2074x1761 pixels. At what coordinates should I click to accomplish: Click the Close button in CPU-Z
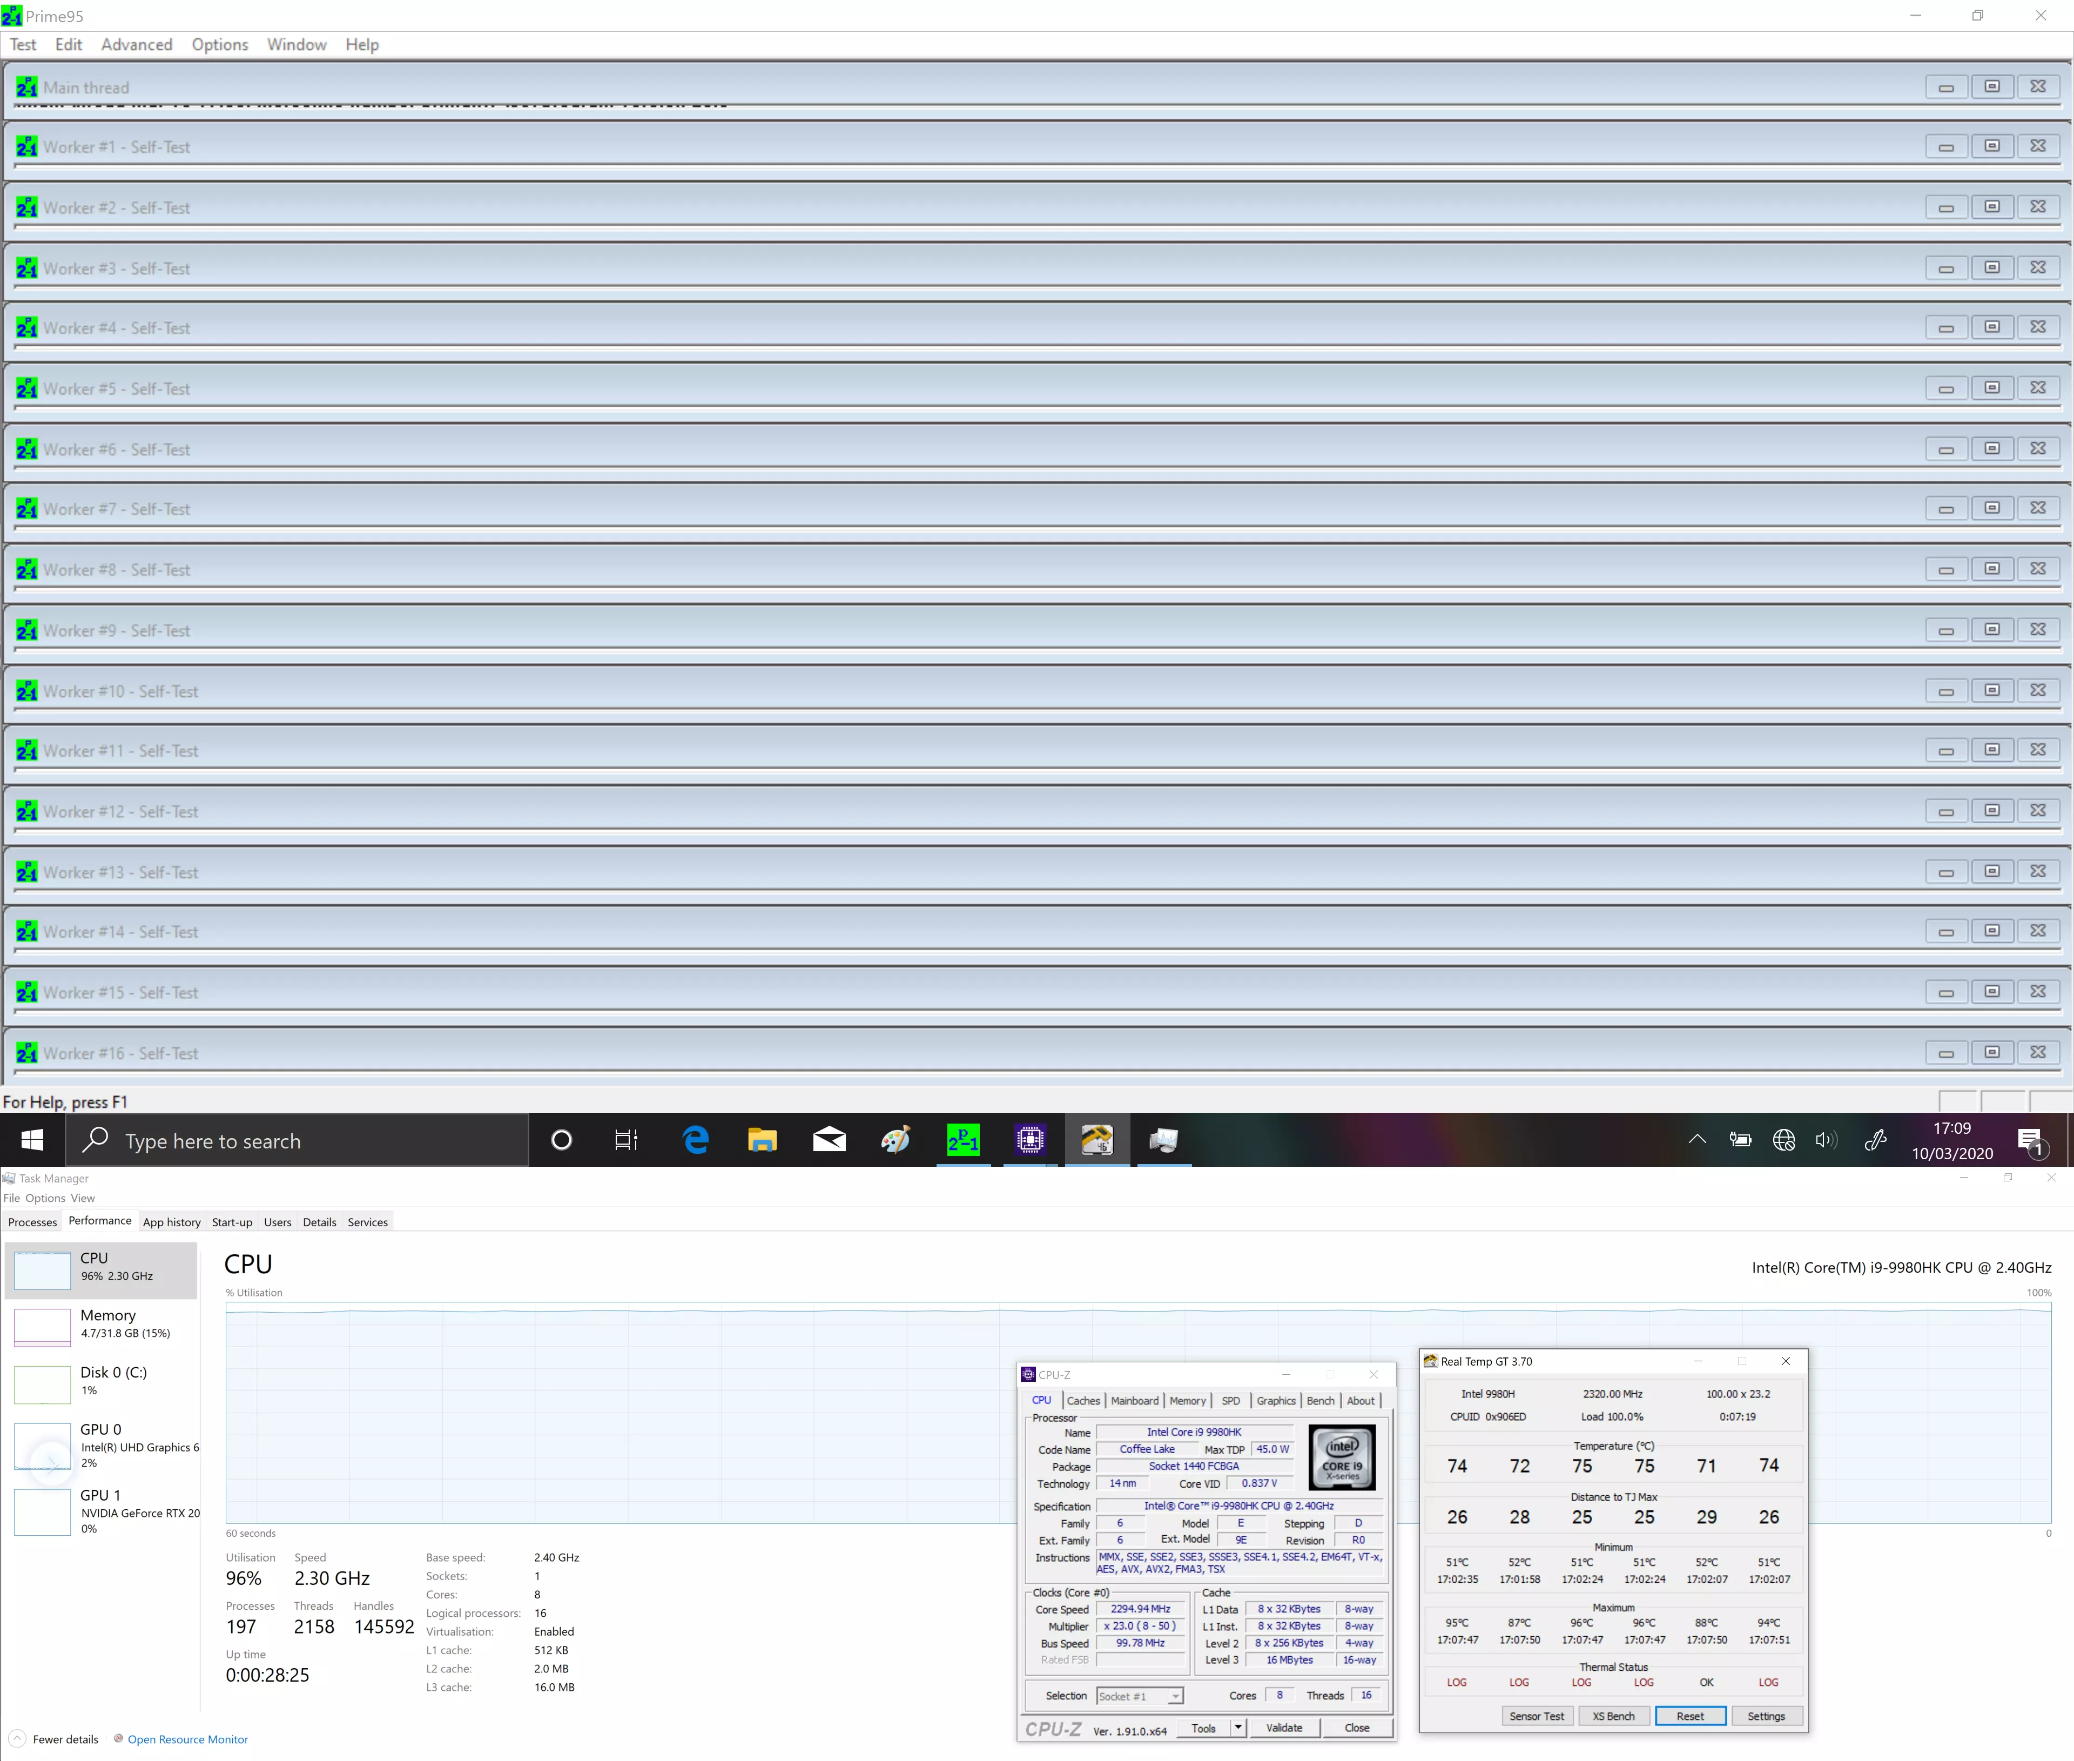click(x=1357, y=1728)
